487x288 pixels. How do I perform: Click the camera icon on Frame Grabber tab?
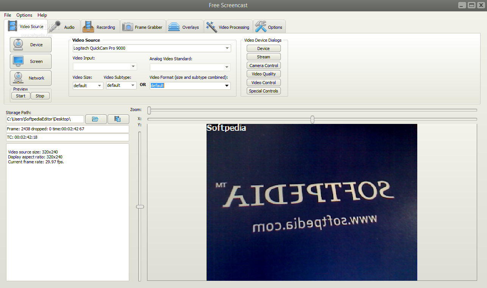[x=128, y=27]
